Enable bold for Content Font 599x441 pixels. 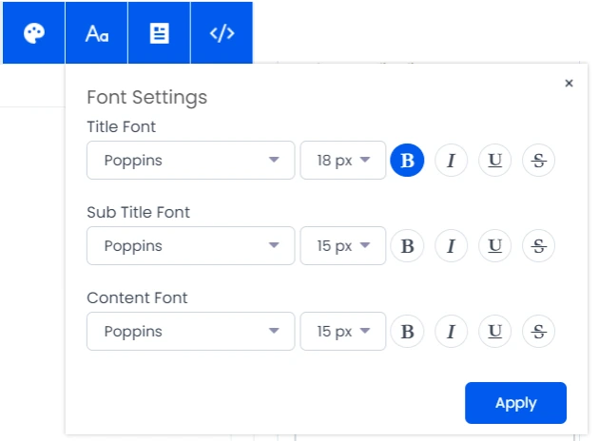pos(407,331)
